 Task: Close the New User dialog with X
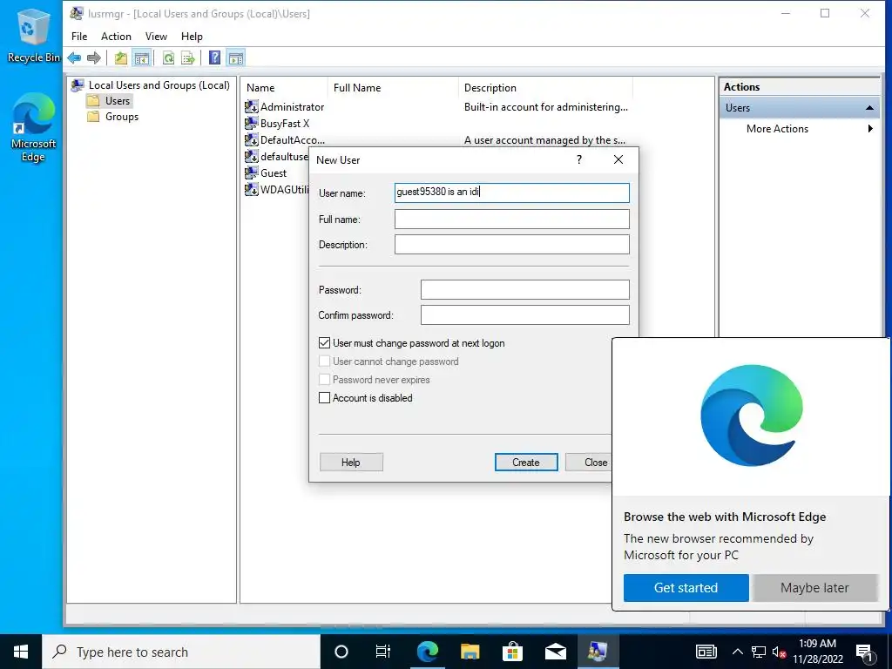tap(618, 160)
